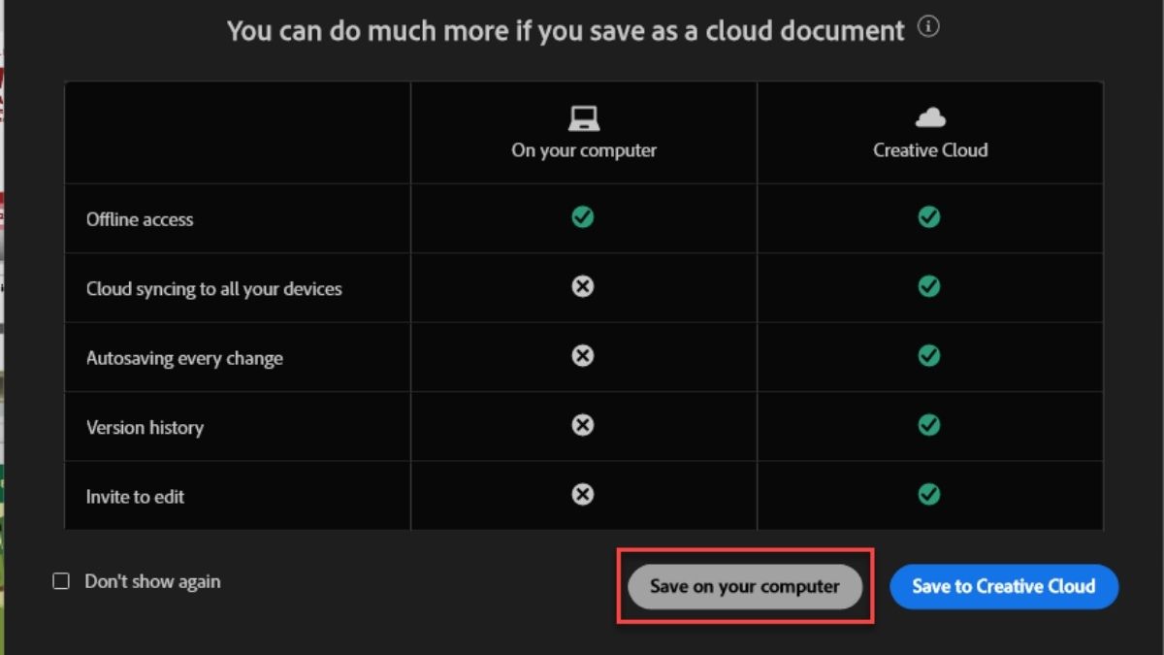
Task: Click the X icon for Invite to edit on computer
Action: pyautogui.click(x=583, y=495)
